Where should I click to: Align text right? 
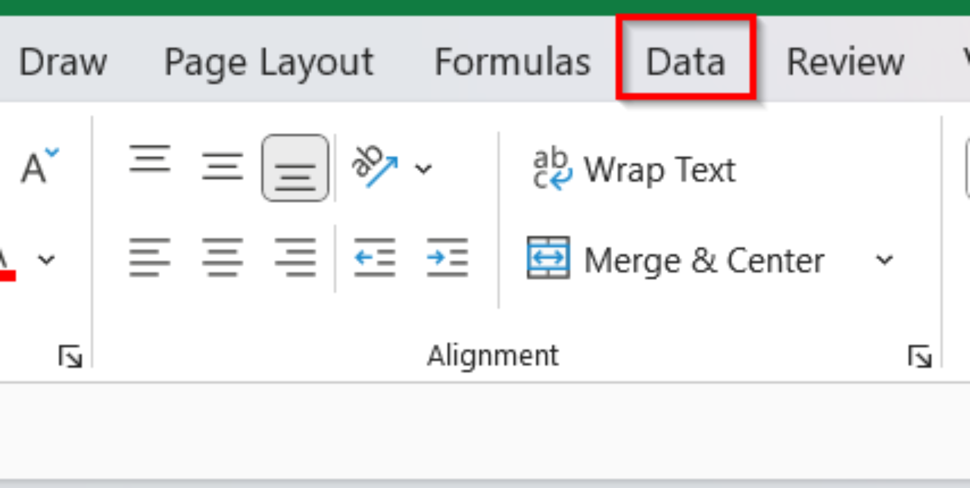pyautogui.click(x=295, y=257)
